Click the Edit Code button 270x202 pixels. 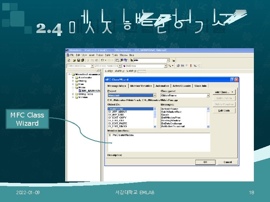(x=224, y=111)
